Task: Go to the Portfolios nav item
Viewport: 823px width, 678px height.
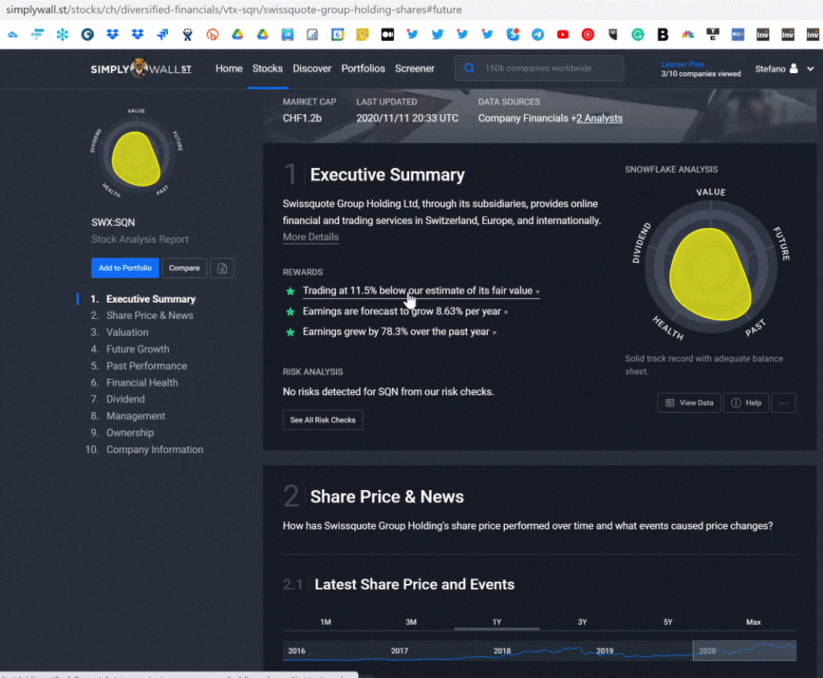Action: point(362,69)
